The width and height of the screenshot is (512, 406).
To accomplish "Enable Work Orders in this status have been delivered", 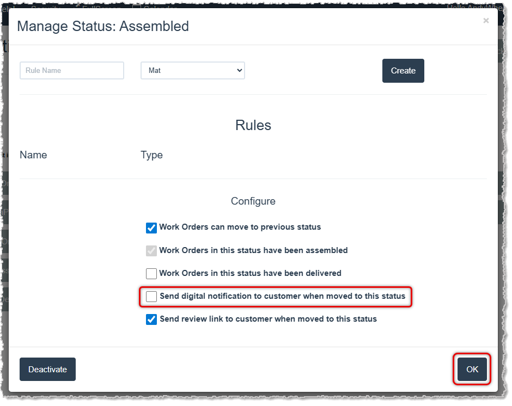I will [x=151, y=273].
